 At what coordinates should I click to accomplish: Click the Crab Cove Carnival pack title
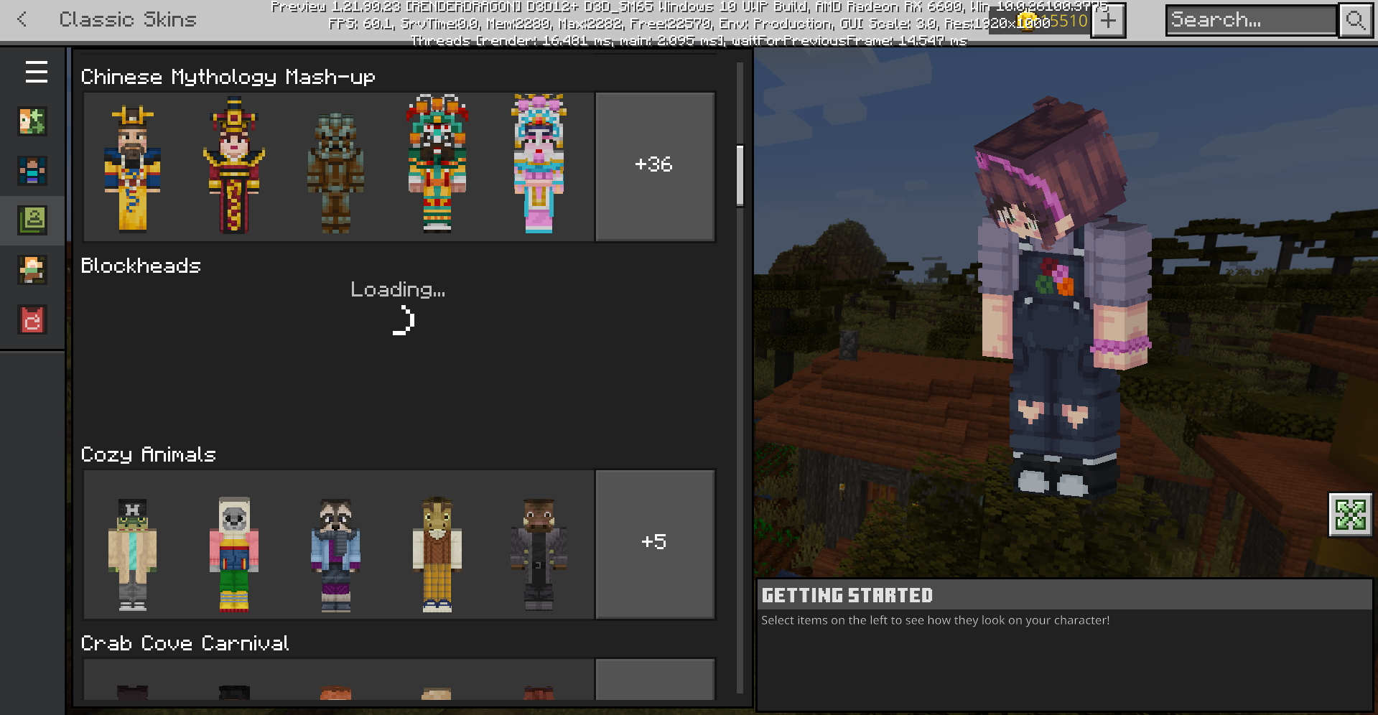pos(185,643)
